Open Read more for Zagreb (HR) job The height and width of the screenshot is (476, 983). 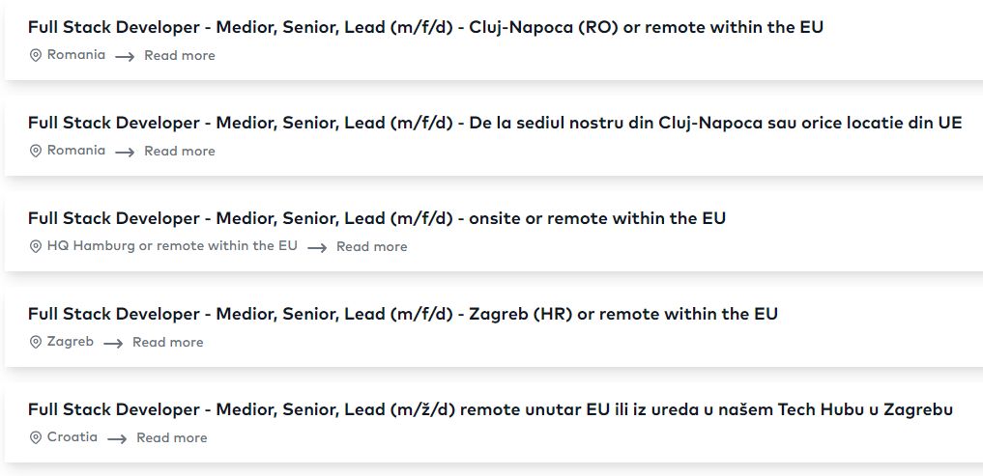tap(168, 343)
